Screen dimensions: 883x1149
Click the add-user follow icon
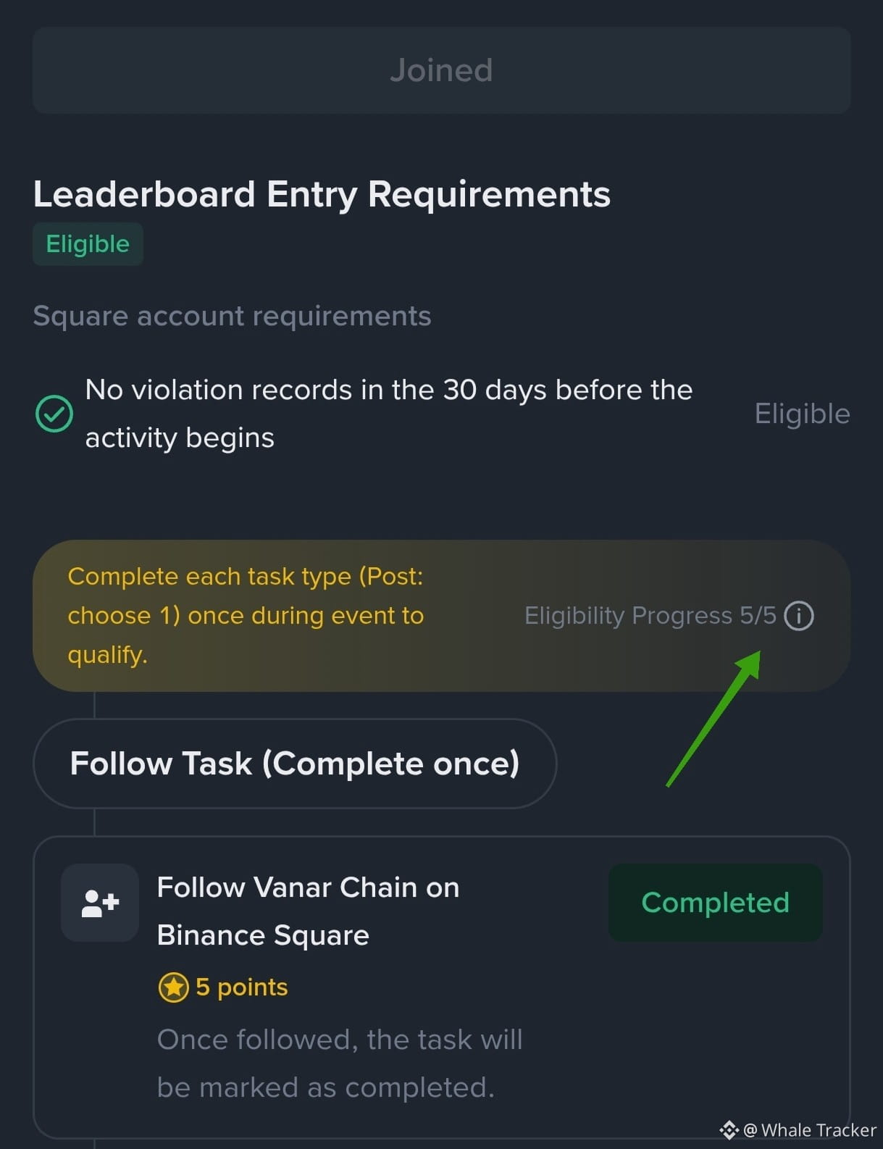click(100, 903)
